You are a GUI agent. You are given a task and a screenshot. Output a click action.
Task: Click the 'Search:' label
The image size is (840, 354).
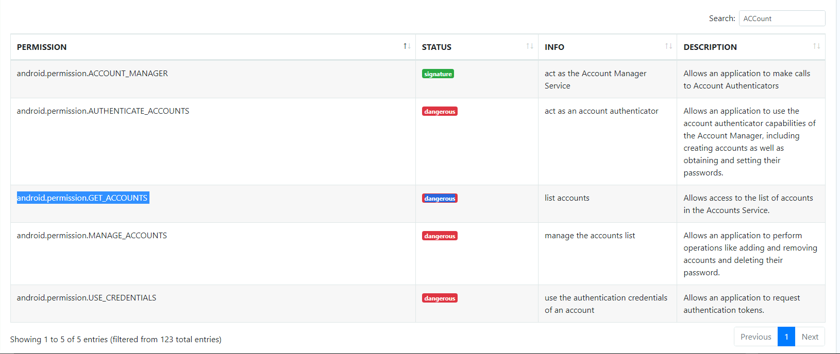click(722, 19)
